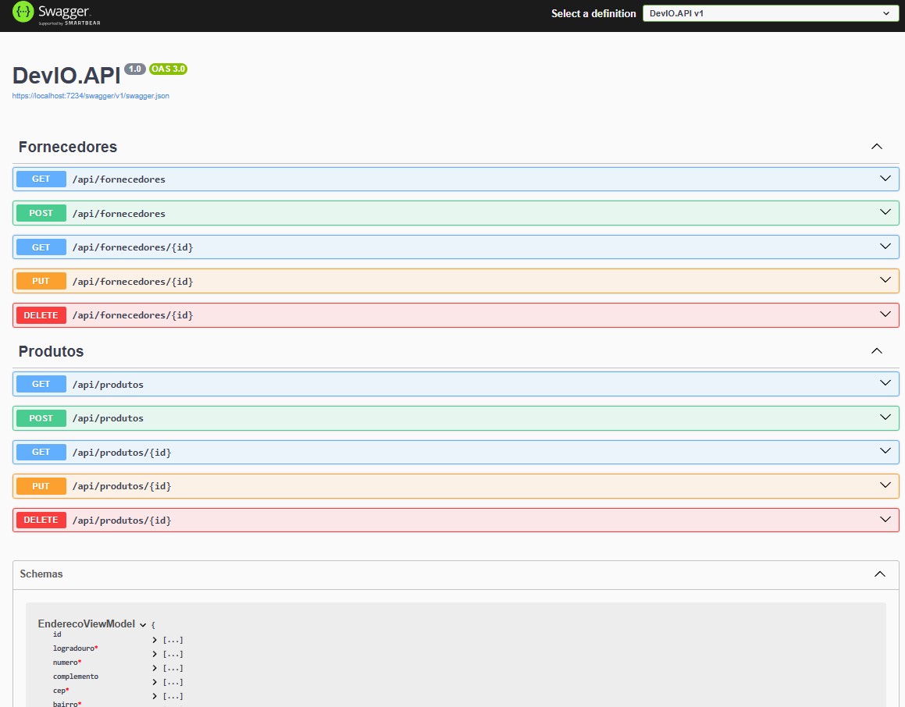Image resolution: width=905 pixels, height=707 pixels.
Task: Expand chevron on GET /api/produtos/{id}
Action: [885, 451]
